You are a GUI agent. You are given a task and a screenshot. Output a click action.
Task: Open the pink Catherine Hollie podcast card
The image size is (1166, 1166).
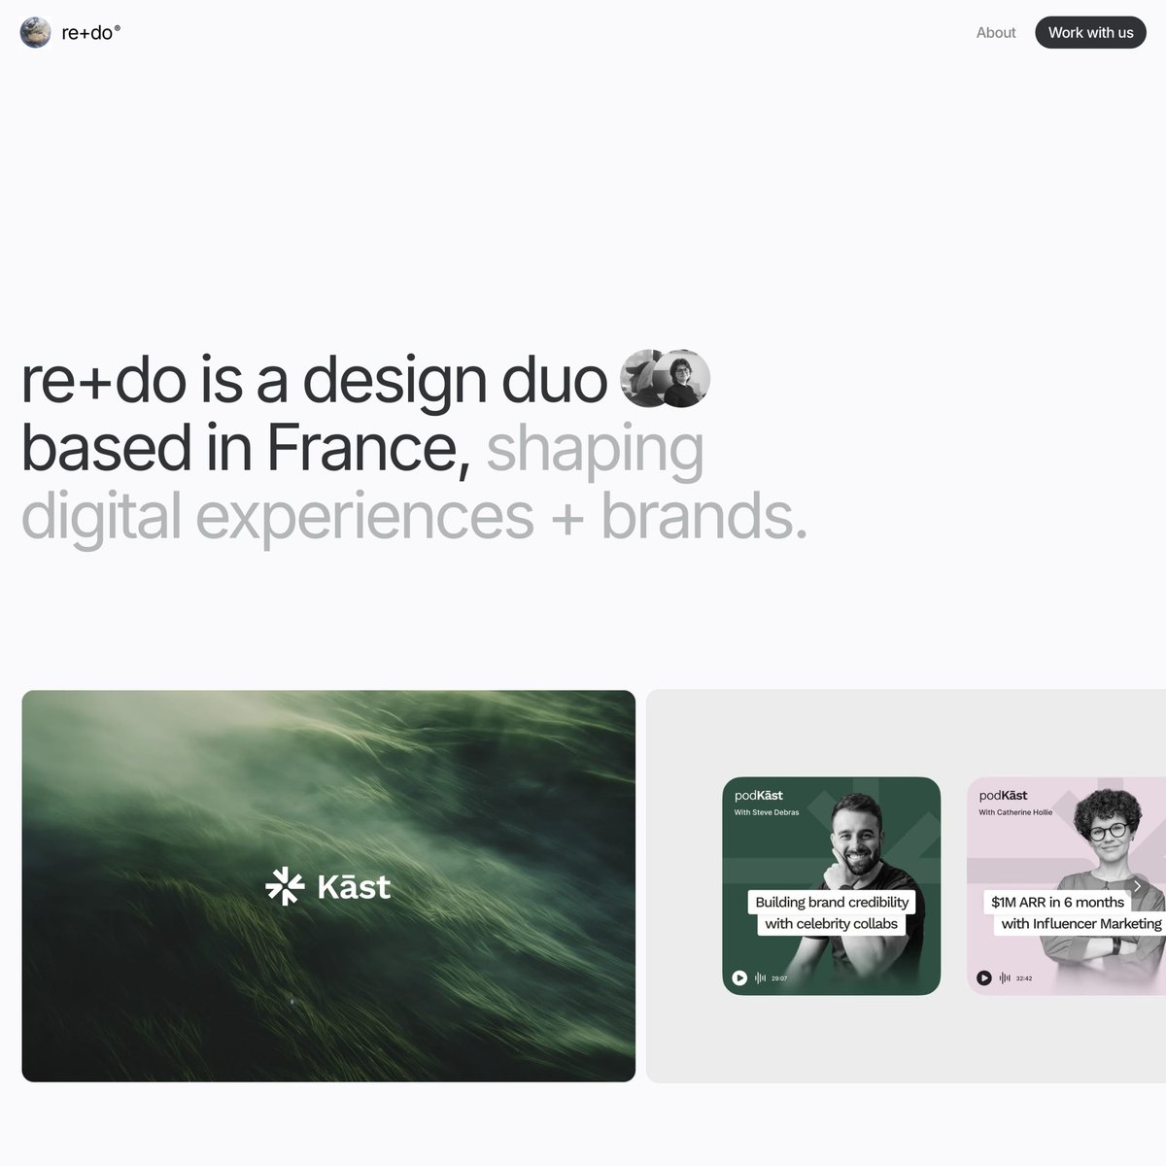[x=1067, y=885]
